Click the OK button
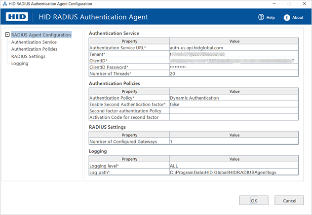This screenshot has width=312, height=215. tap(254, 201)
